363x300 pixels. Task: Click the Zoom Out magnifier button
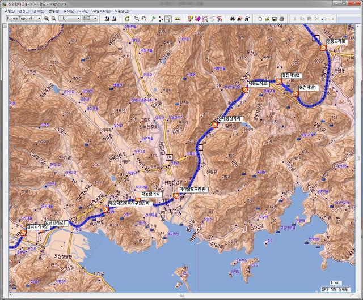click(x=53, y=19)
